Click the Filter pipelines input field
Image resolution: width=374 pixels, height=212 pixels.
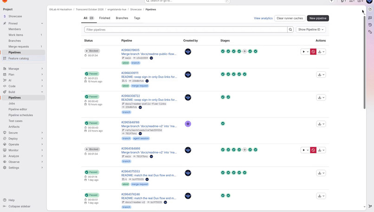click(186, 30)
